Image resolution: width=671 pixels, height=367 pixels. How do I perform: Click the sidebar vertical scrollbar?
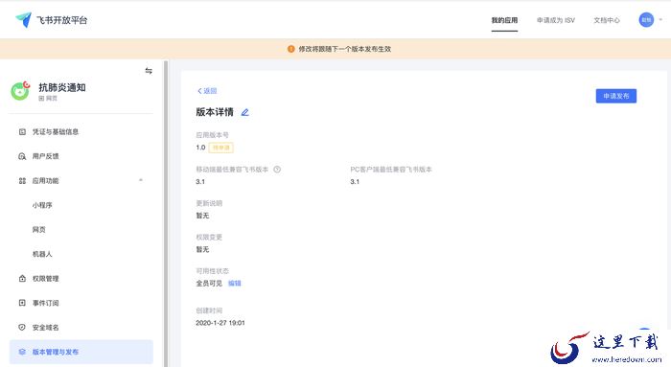[x=166, y=213]
